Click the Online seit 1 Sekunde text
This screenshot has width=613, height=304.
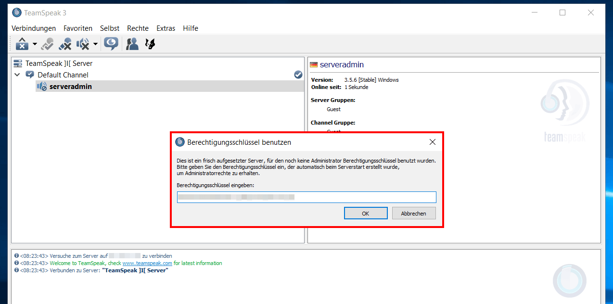click(x=340, y=87)
